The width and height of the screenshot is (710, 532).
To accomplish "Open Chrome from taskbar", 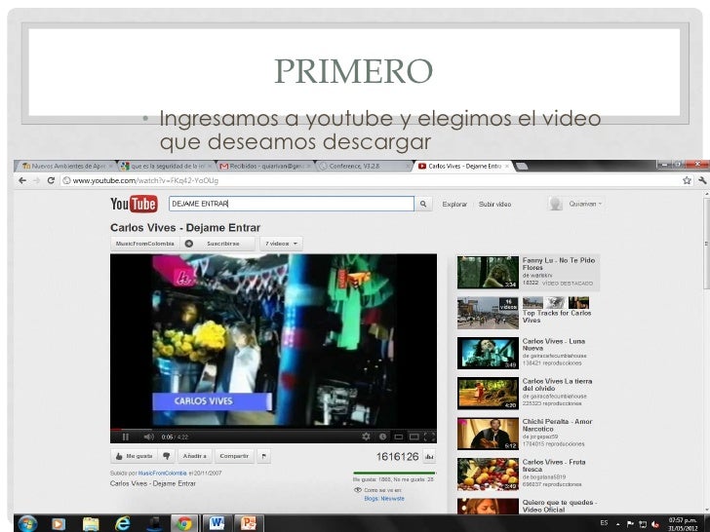I will click(x=183, y=524).
